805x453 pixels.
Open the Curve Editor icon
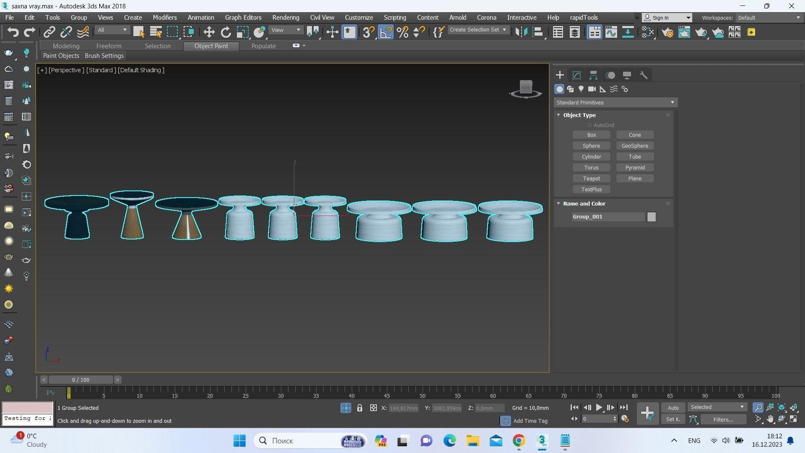coord(611,32)
